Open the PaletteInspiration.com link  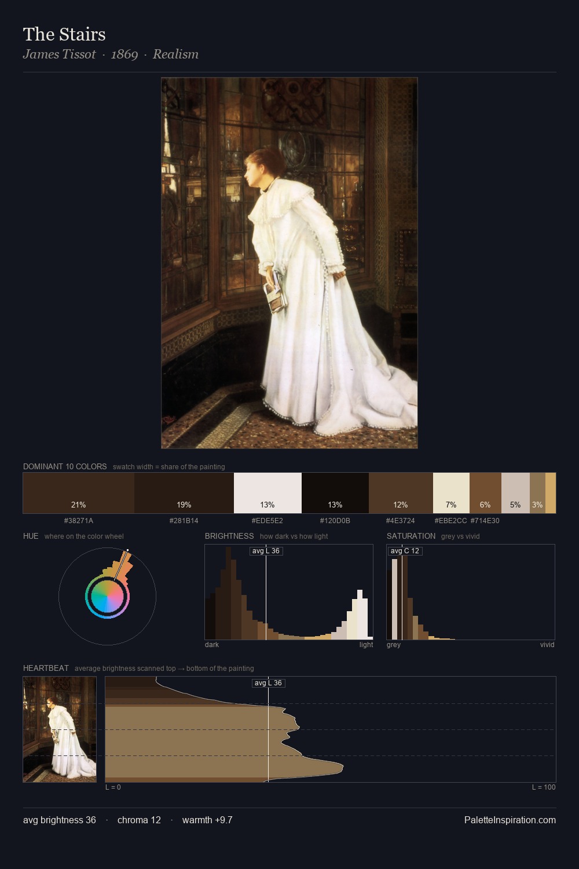[510, 820]
